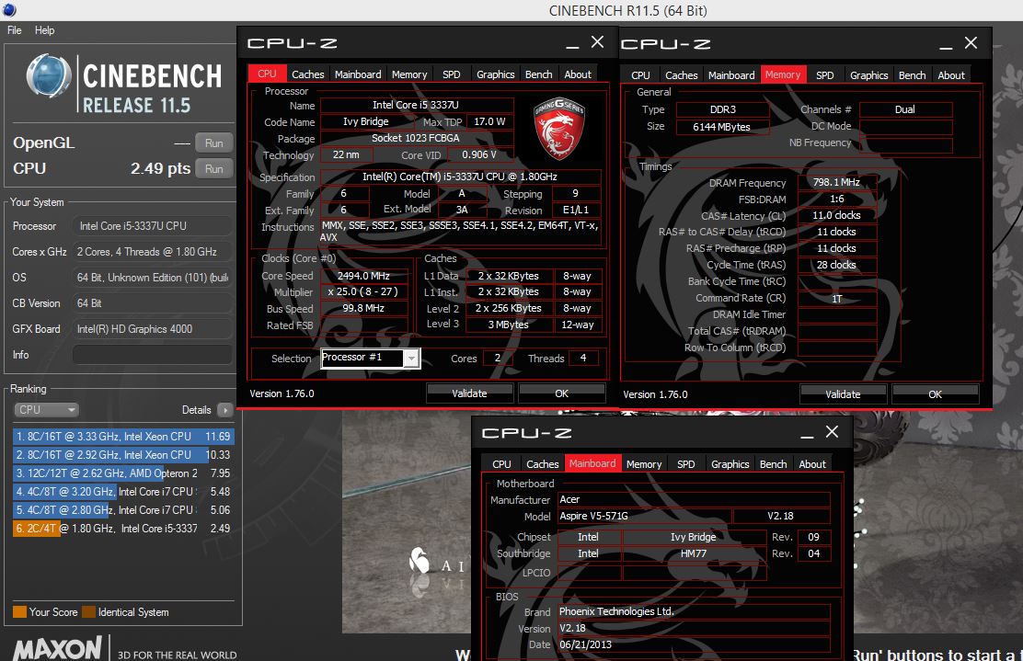Open the Processor #1 selection dropdown
Screen dimensions: 1023x661
[370, 358]
